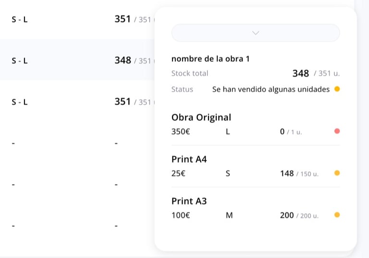Click the 100€ price of Print A3
369x258 pixels.
click(181, 215)
